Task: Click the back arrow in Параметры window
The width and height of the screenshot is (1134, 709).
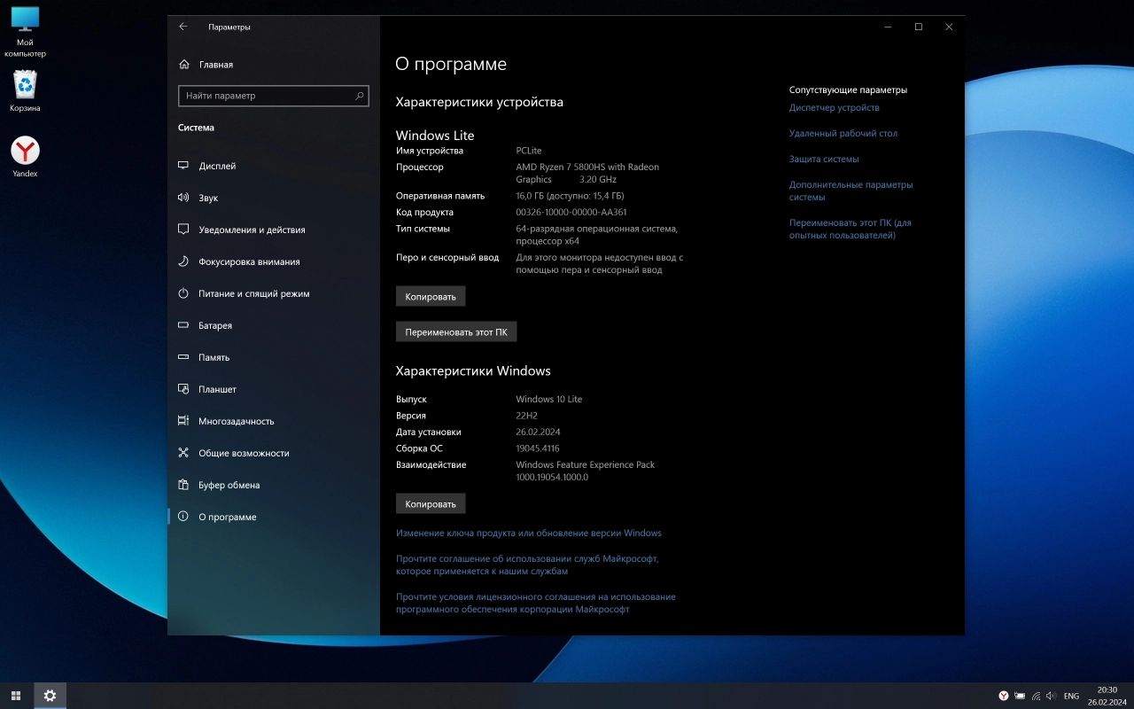Action: (183, 27)
